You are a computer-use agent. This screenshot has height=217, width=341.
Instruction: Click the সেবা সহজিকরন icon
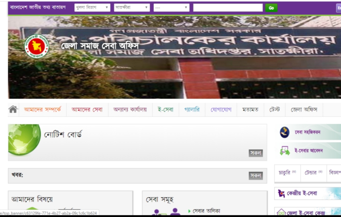pos(284,132)
